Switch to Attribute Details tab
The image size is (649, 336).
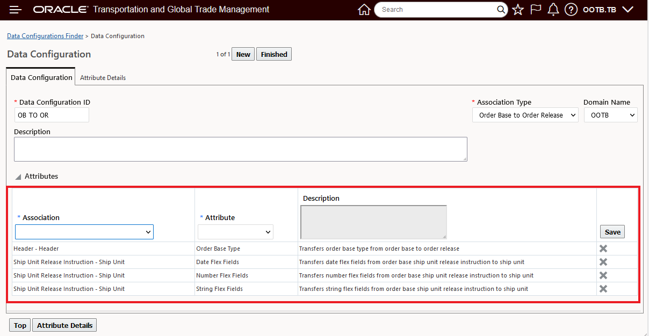coord(103,78)
